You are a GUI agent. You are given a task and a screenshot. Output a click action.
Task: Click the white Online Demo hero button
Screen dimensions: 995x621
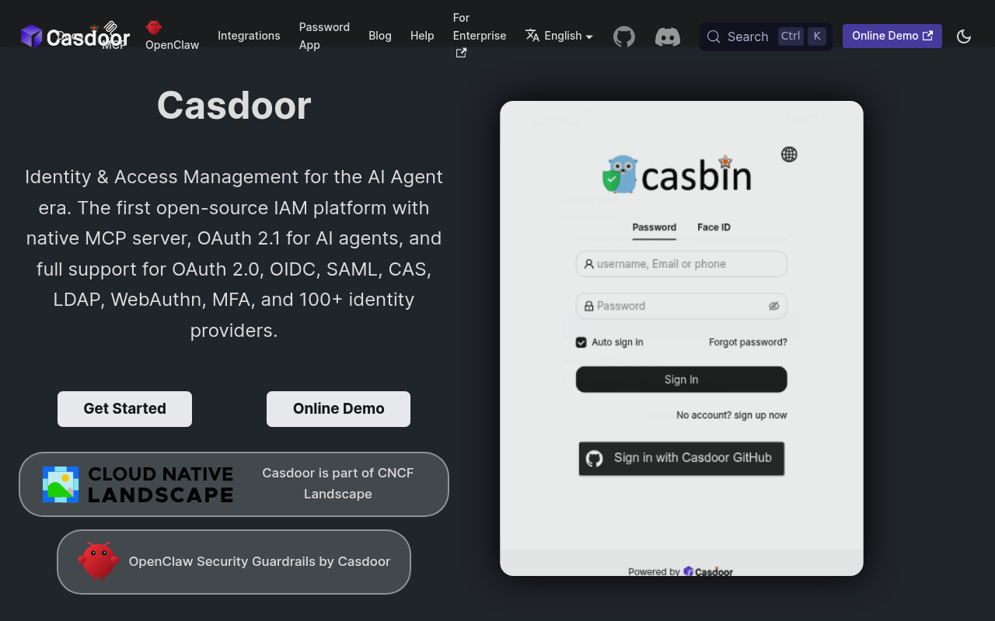click(338, 409)
